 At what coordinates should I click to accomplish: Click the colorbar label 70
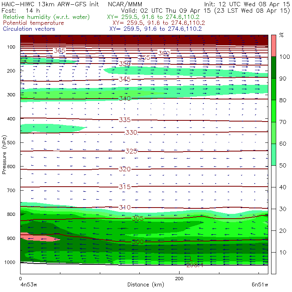pyautogui.click(x=283, y=122)
